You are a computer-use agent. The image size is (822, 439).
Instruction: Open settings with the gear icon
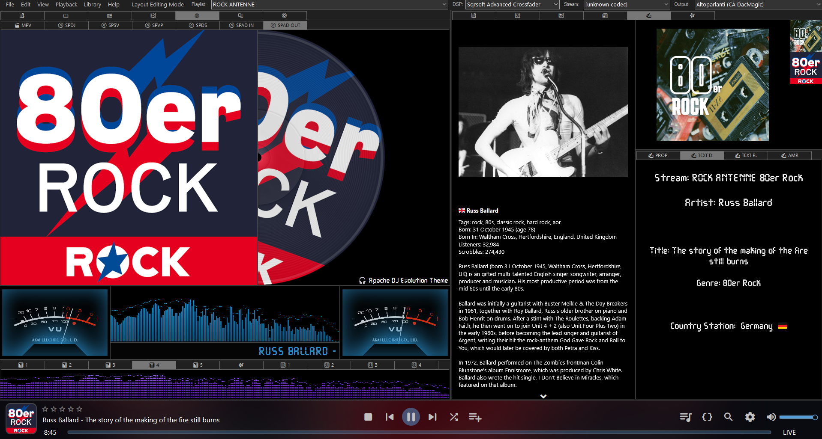(750, 417)
